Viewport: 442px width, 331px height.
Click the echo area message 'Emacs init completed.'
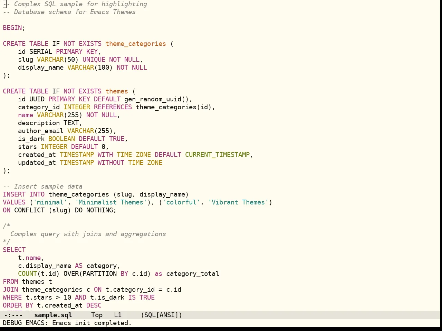92,323
